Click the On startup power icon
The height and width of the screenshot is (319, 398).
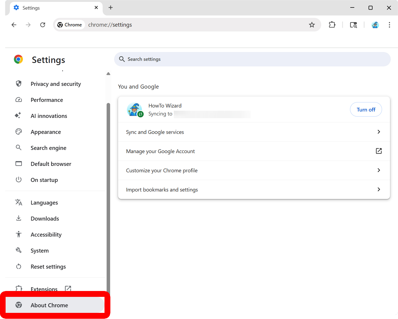[x=18, y=180]
